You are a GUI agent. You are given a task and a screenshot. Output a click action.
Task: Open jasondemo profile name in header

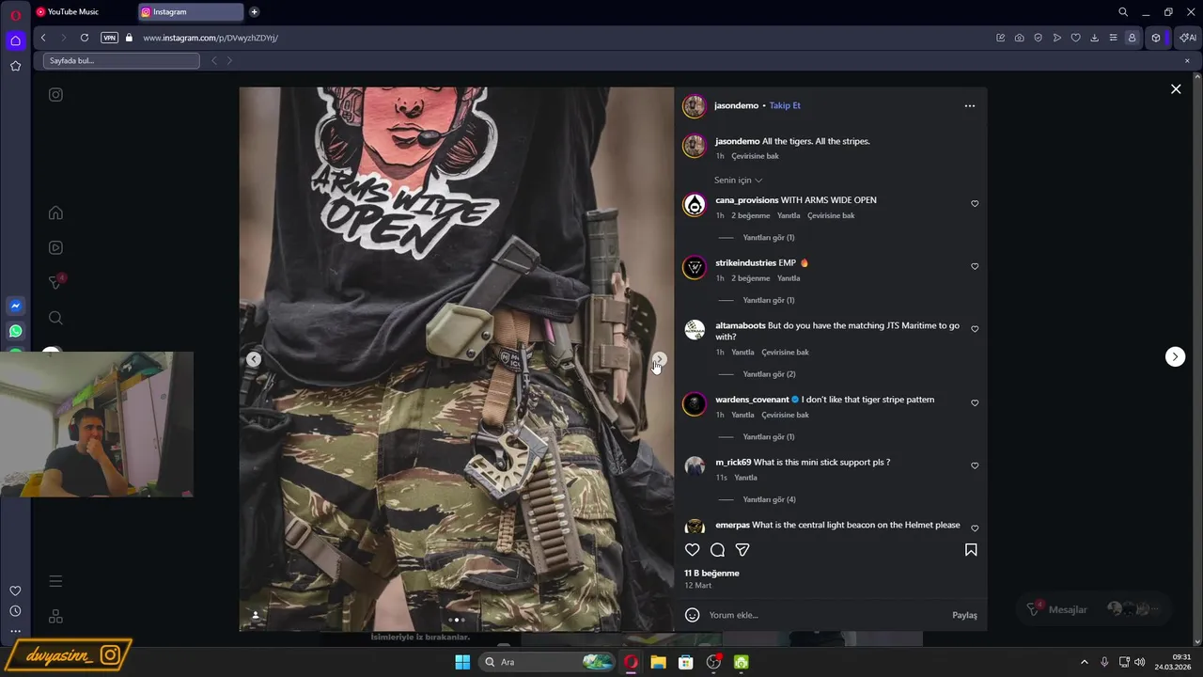click(737, 106)
